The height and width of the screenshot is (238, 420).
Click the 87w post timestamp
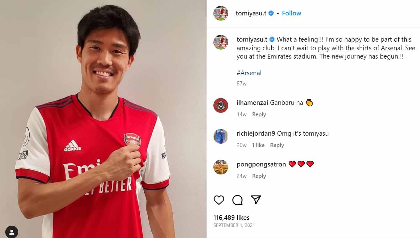[x=241, y=84]
